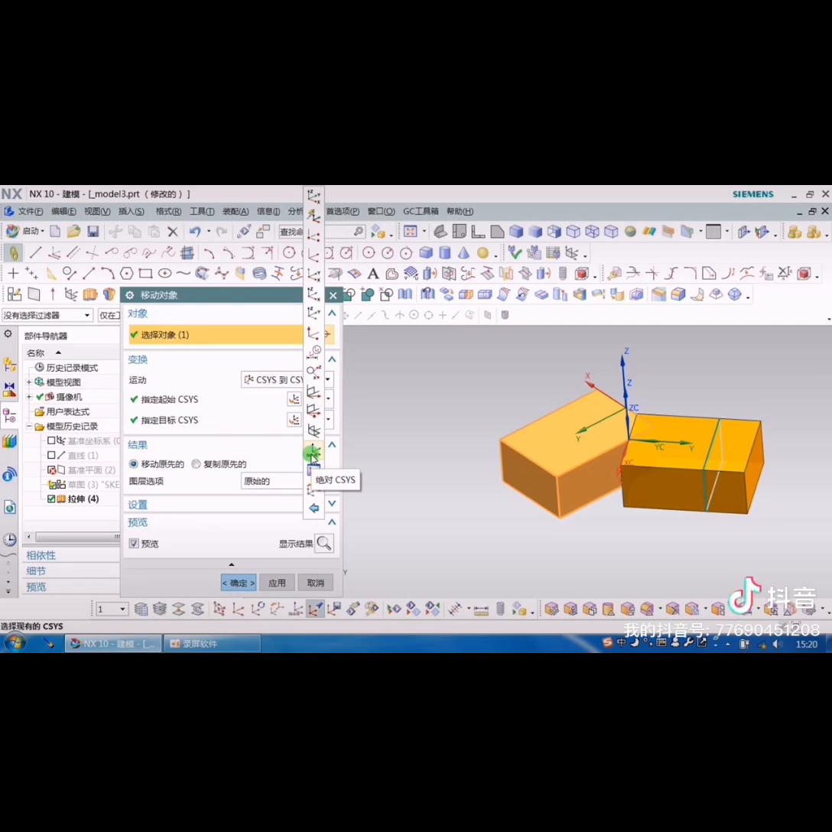This screenshot has width=832, height=832.
Task: Click the text 'A' curve tool icon
Action: tap(373, 274)
